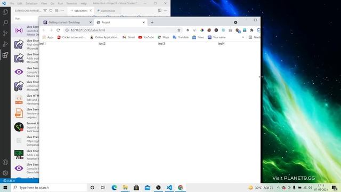
Task: Open the Cricket scorecard bookmark
Action: (71, 37)
